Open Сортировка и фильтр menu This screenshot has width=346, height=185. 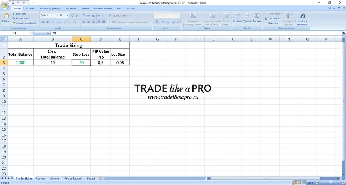[x=289, y=19]
